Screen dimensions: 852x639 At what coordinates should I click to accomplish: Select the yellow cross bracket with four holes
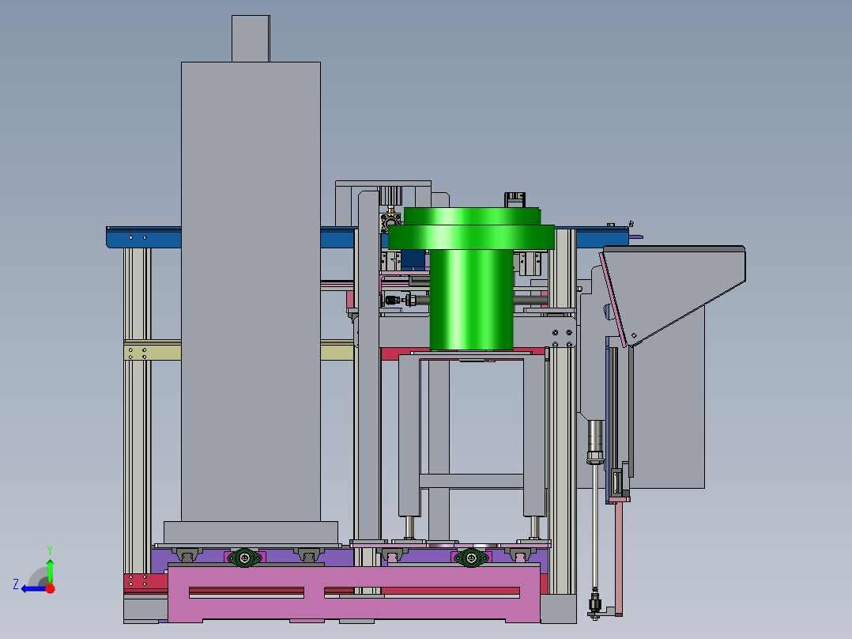point(152,350)
